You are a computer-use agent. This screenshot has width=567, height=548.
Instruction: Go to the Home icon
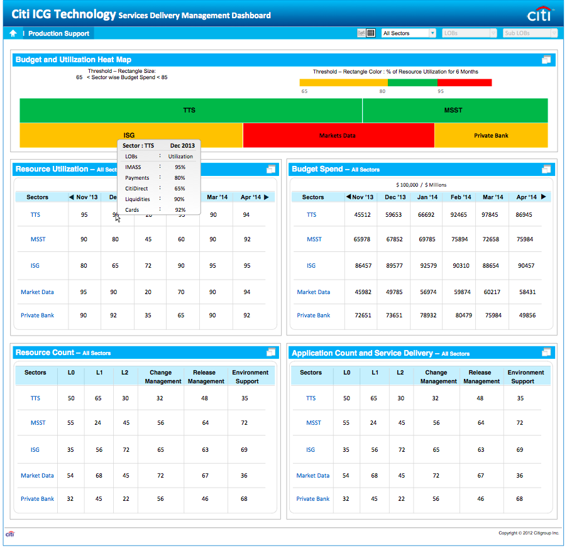[13, 33]
